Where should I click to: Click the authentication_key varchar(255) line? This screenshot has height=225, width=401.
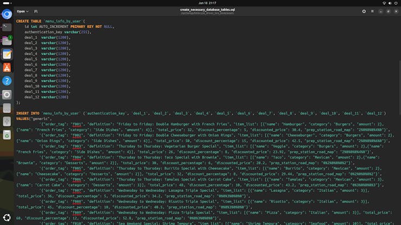click(58, 32)
